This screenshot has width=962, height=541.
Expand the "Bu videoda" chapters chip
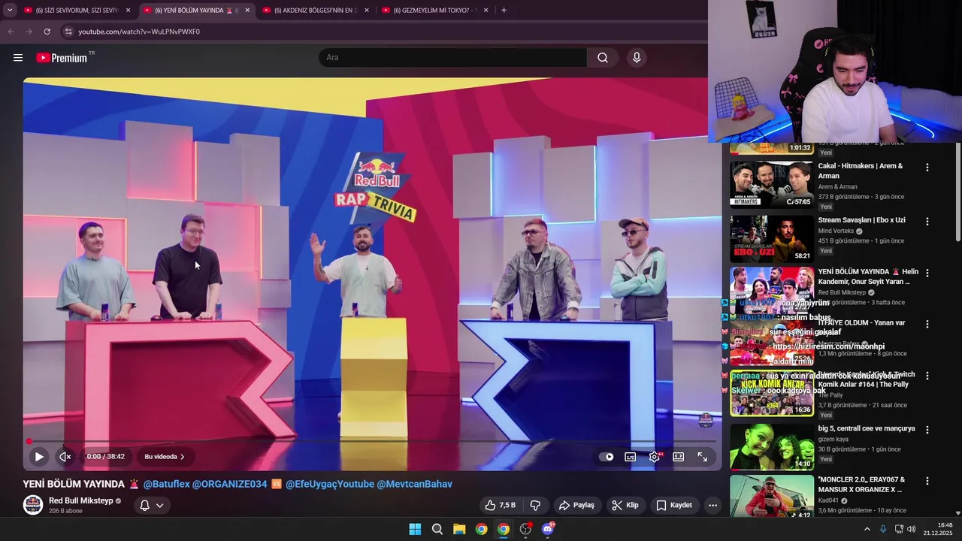click(164, 456)
